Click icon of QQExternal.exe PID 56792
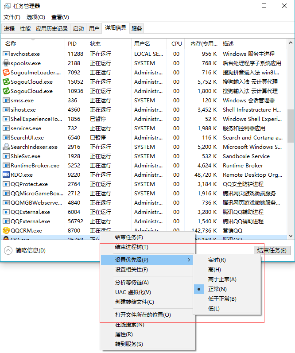This screenshot has height=353, width=295. (6, 221)
